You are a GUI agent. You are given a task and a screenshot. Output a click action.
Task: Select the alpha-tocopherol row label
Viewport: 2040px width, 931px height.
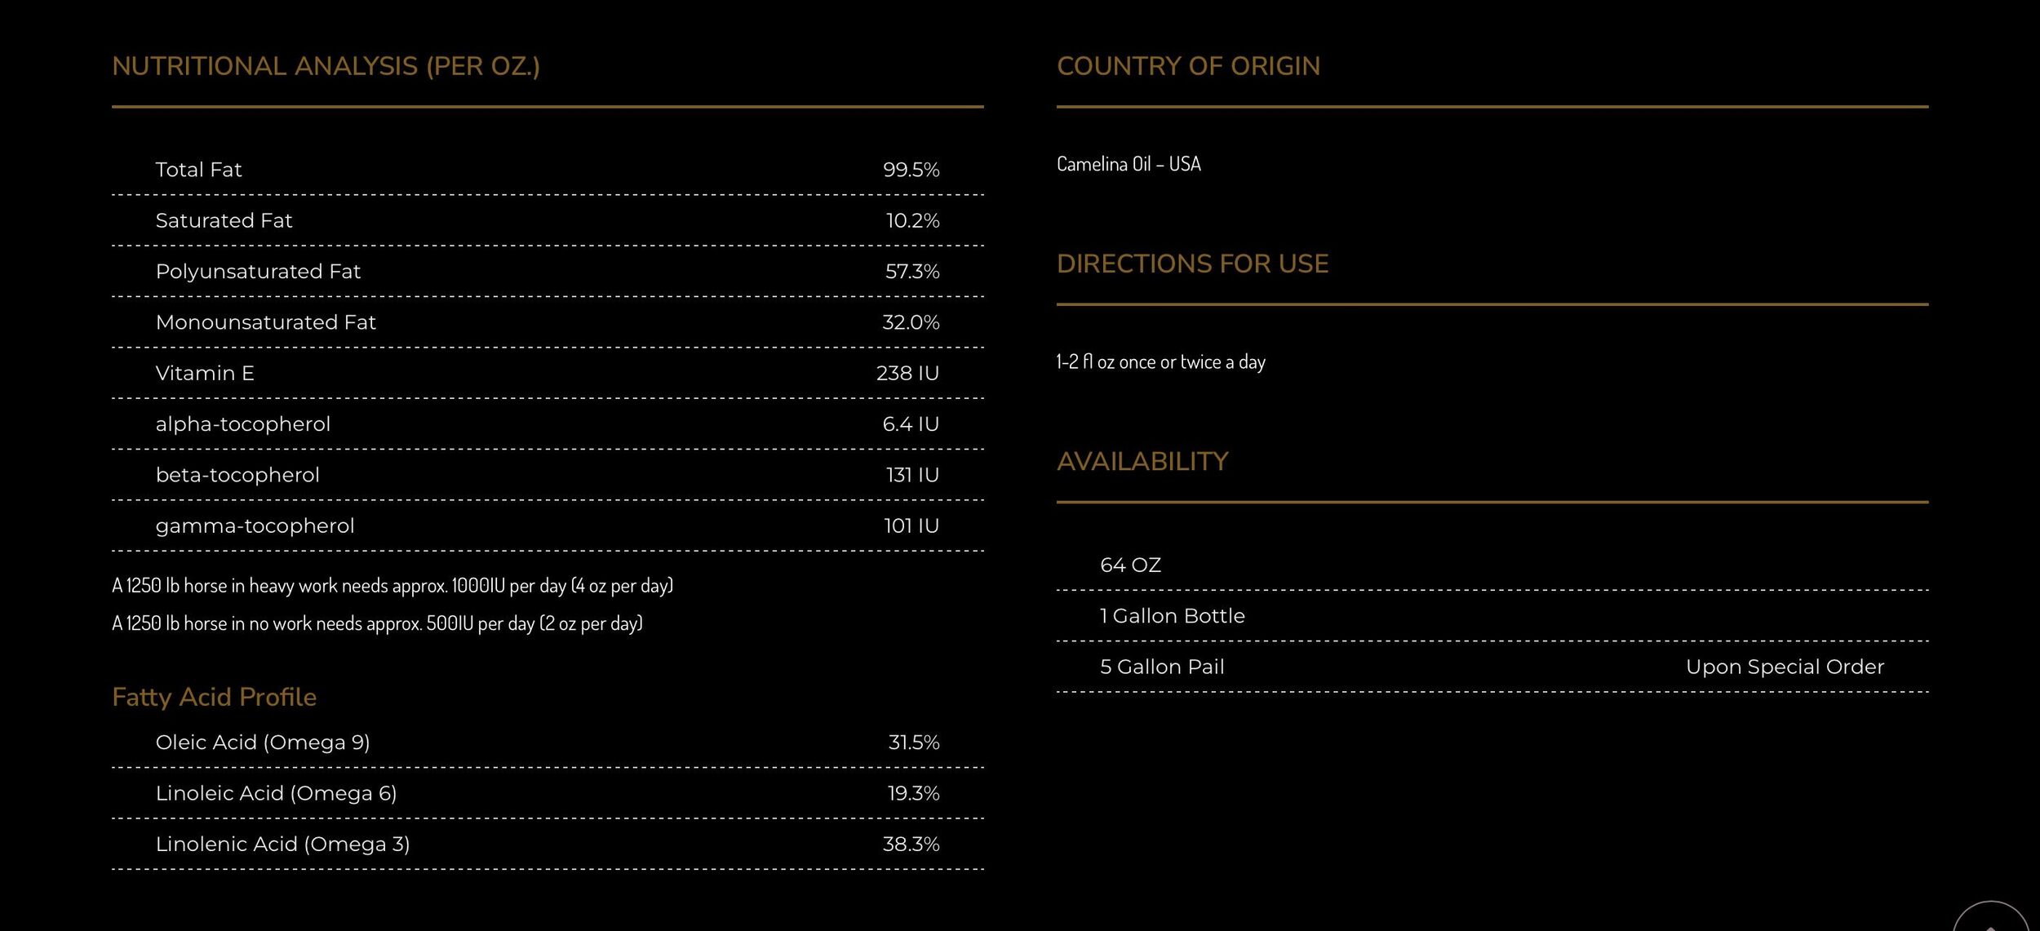point(242,424)
